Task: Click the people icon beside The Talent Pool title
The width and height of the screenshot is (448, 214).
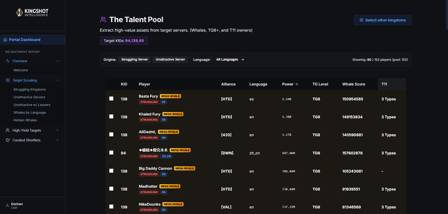Action: [x=103, y=19]
